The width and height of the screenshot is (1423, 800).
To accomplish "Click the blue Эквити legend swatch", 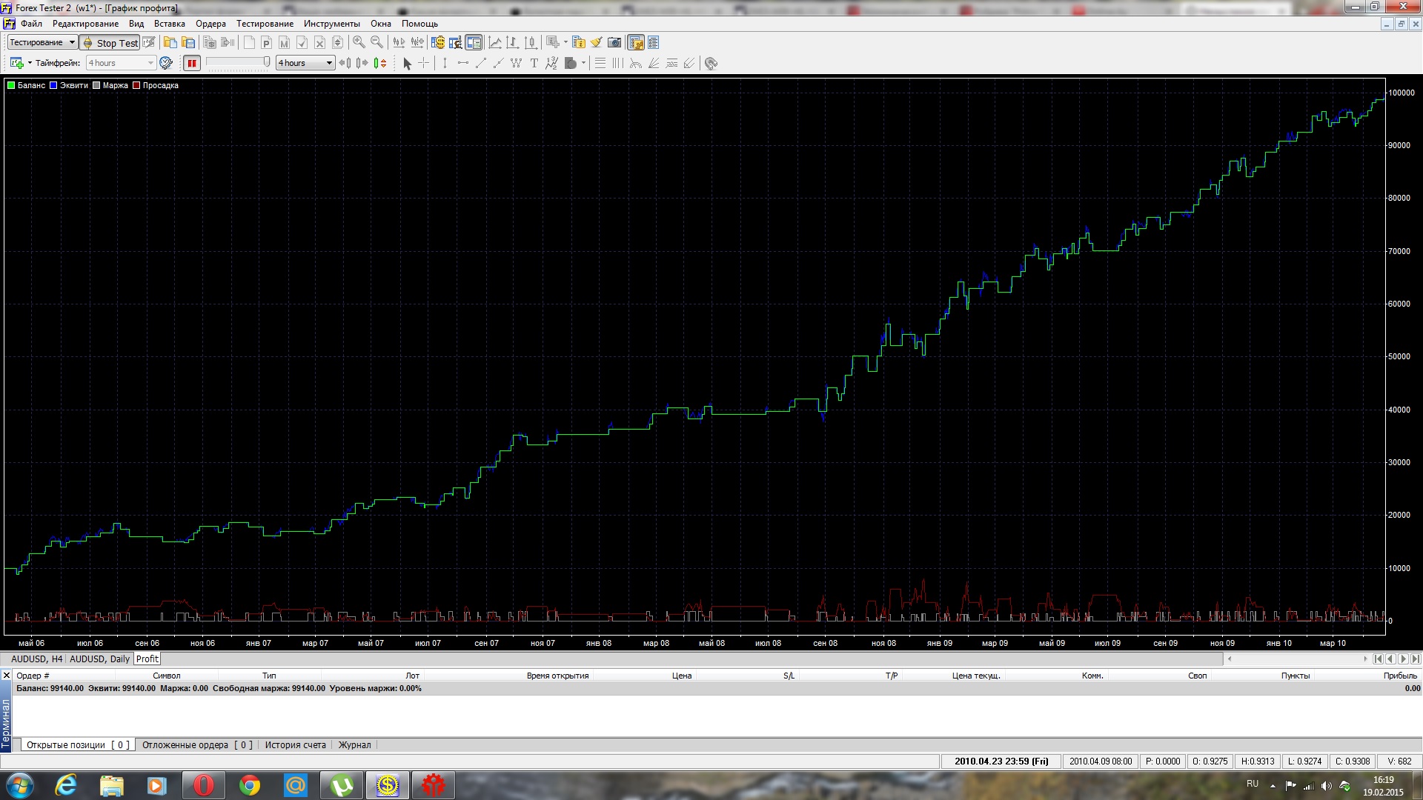I will 53,85.
